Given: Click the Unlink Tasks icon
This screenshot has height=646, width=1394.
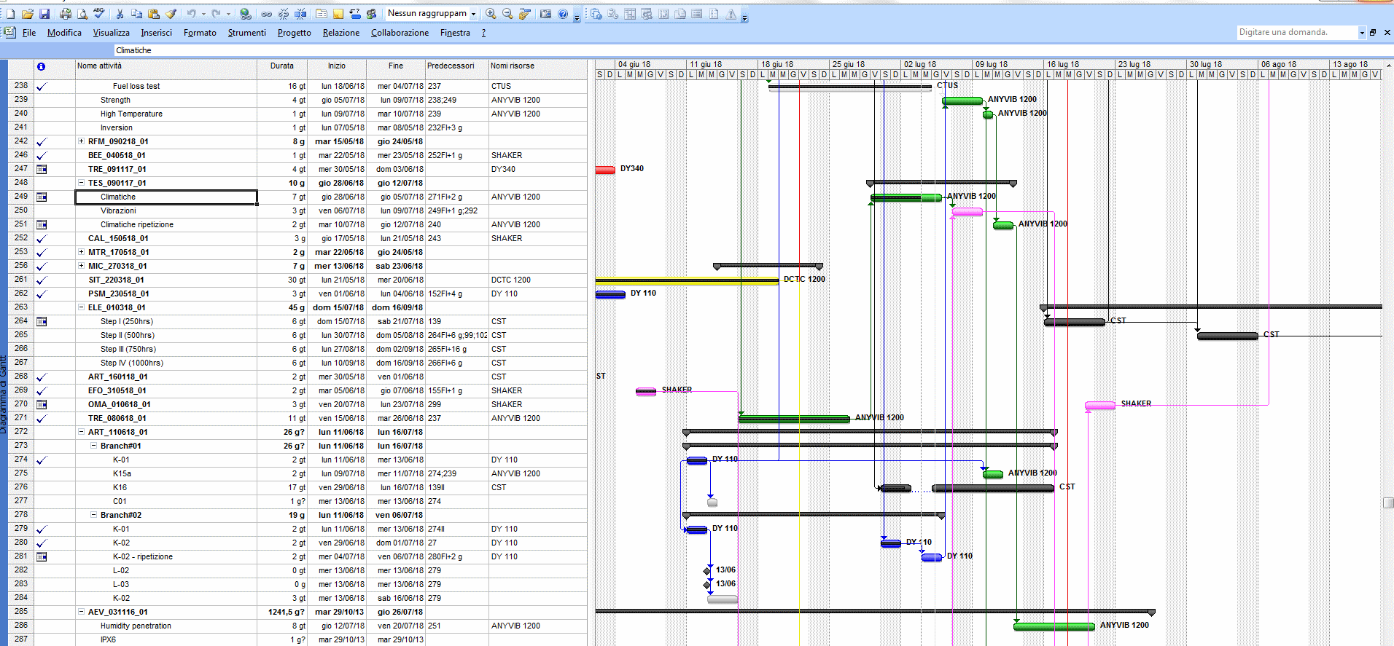Looking at the screenshot, I should pos(284,14).
